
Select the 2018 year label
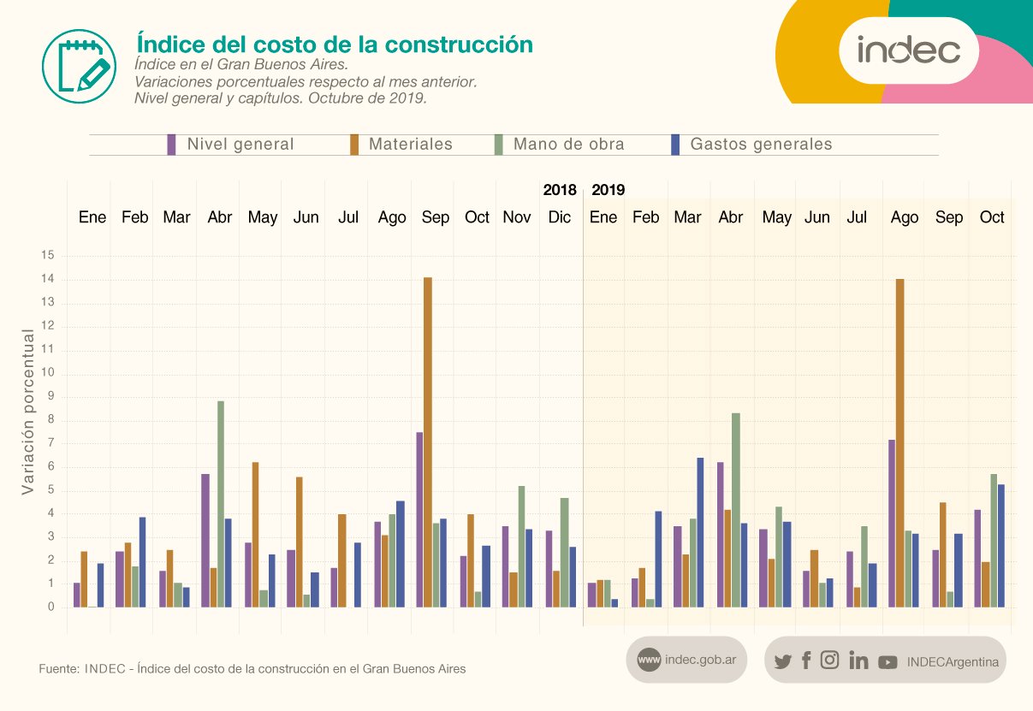click(560, 190)
